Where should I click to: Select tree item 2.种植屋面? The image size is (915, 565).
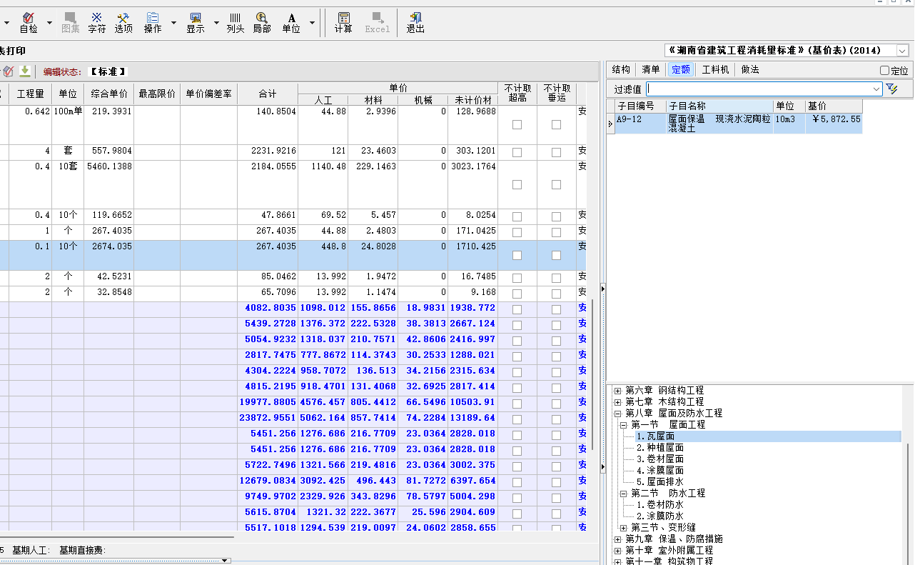point(660,448)
